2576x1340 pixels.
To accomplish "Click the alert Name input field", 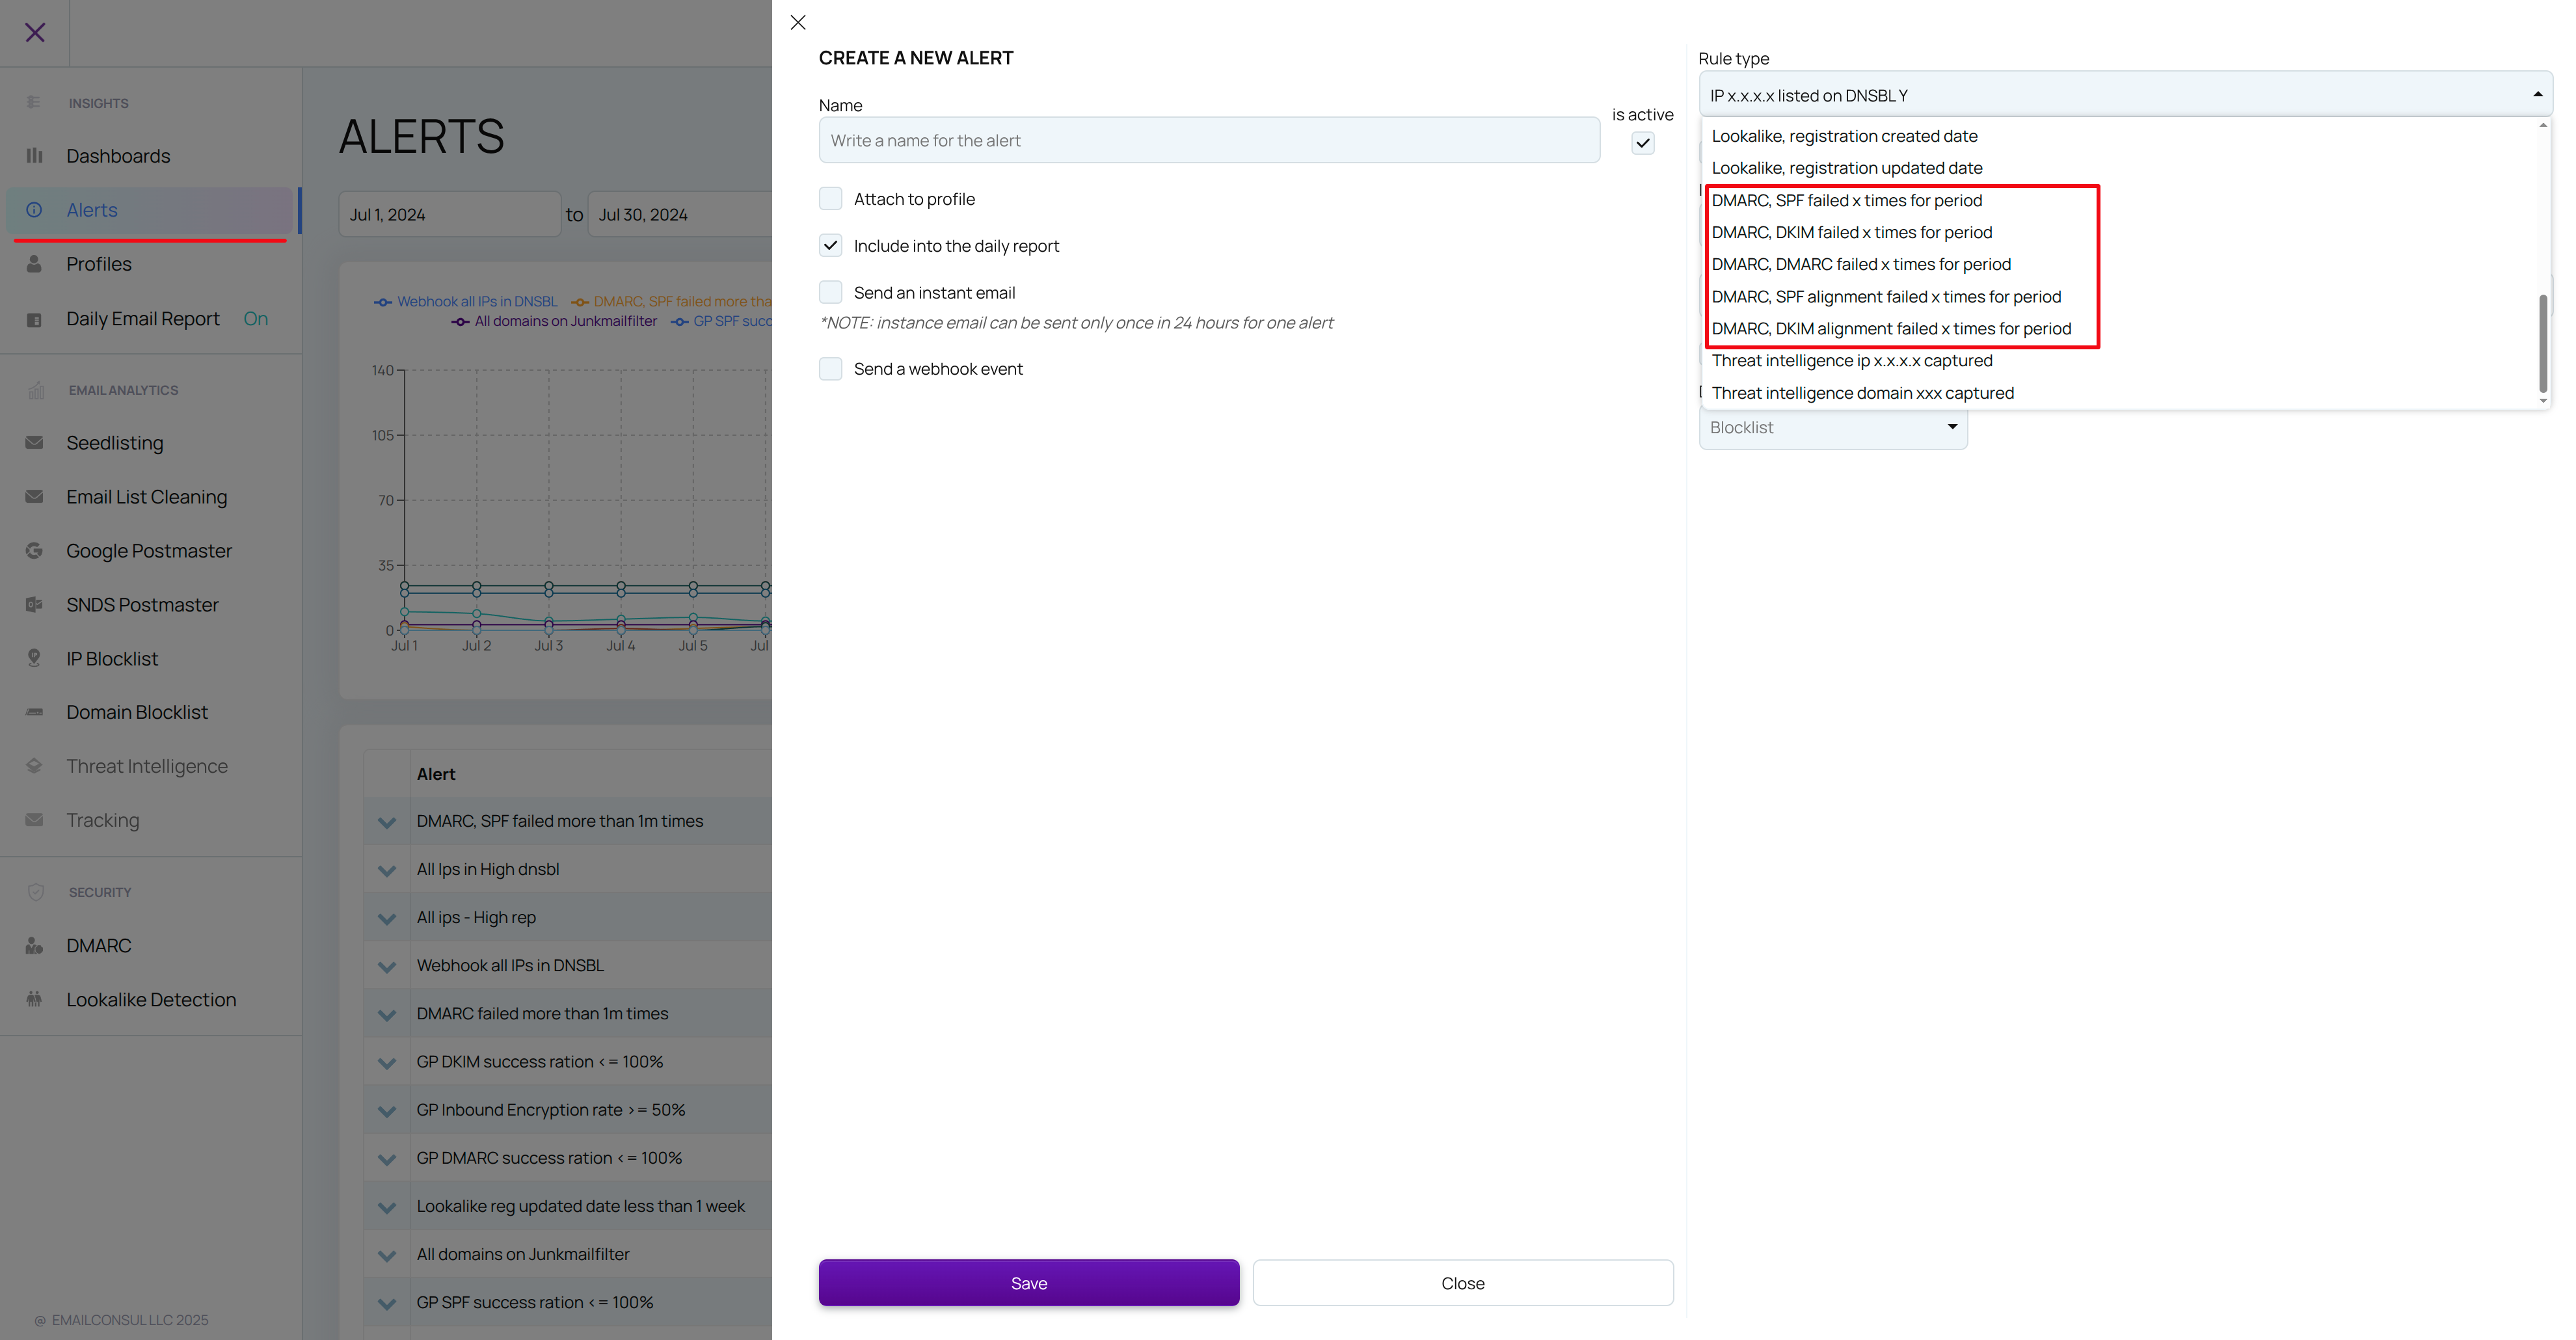I will pyautogui.click(x=1209, y=140).
